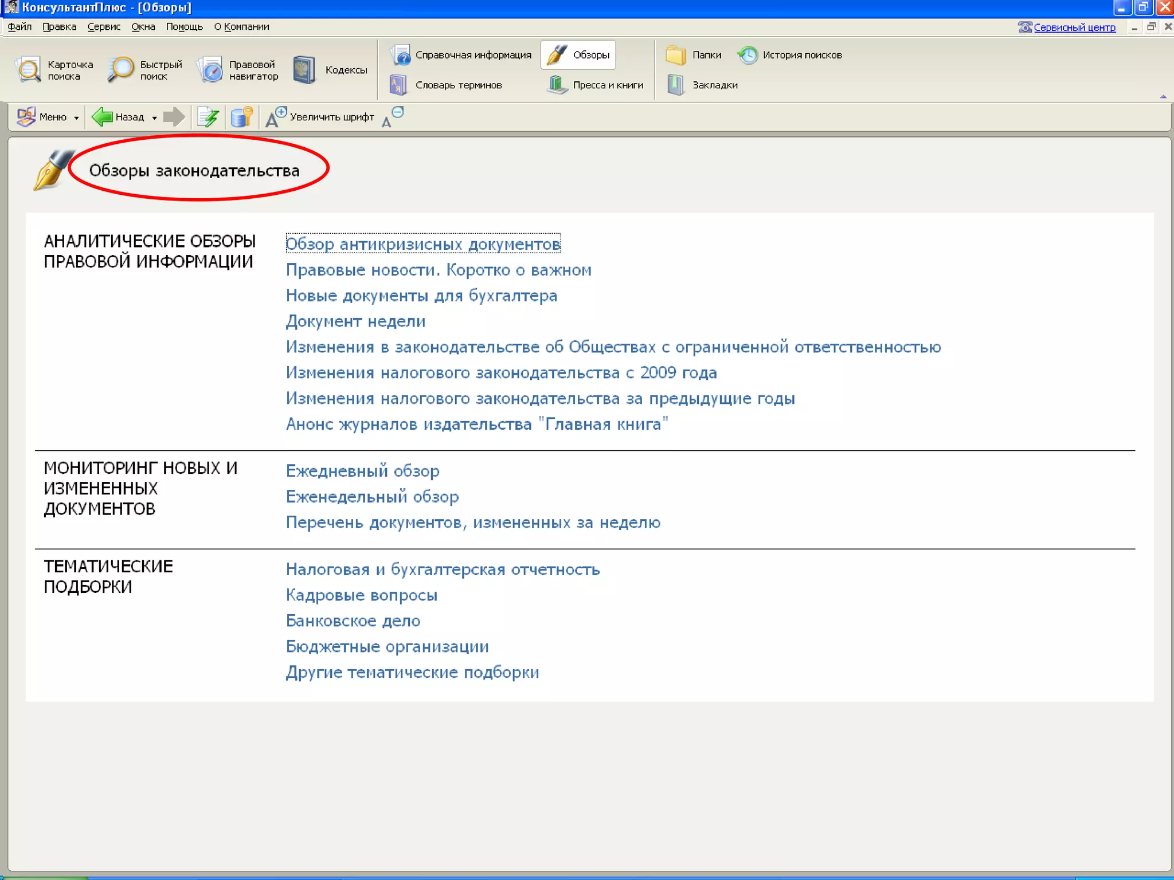Collapse toolbar panel via small arrow

1163,97
